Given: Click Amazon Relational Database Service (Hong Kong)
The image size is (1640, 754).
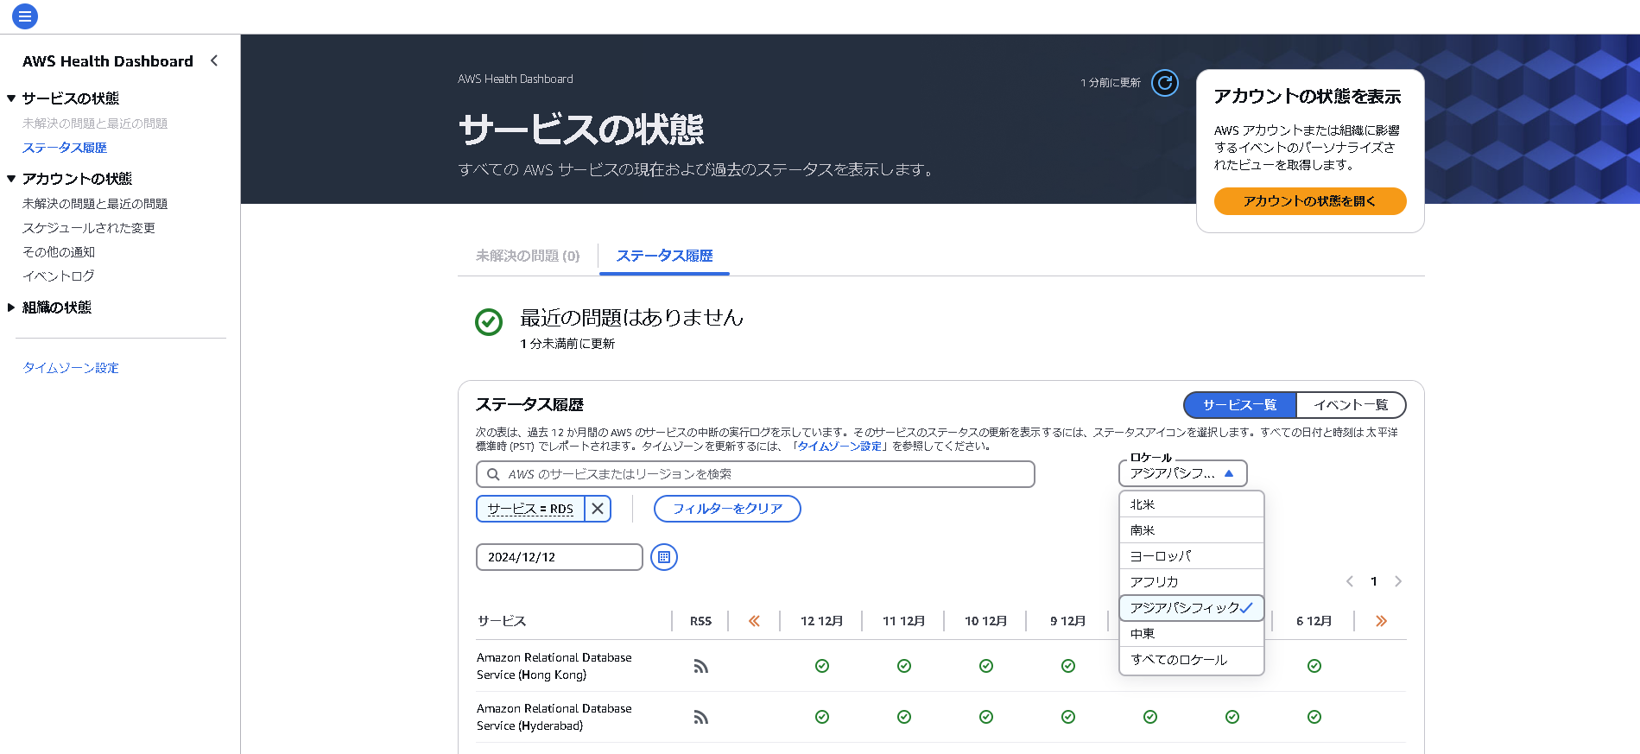Looking at the screenshot, I should pos(554,666).
